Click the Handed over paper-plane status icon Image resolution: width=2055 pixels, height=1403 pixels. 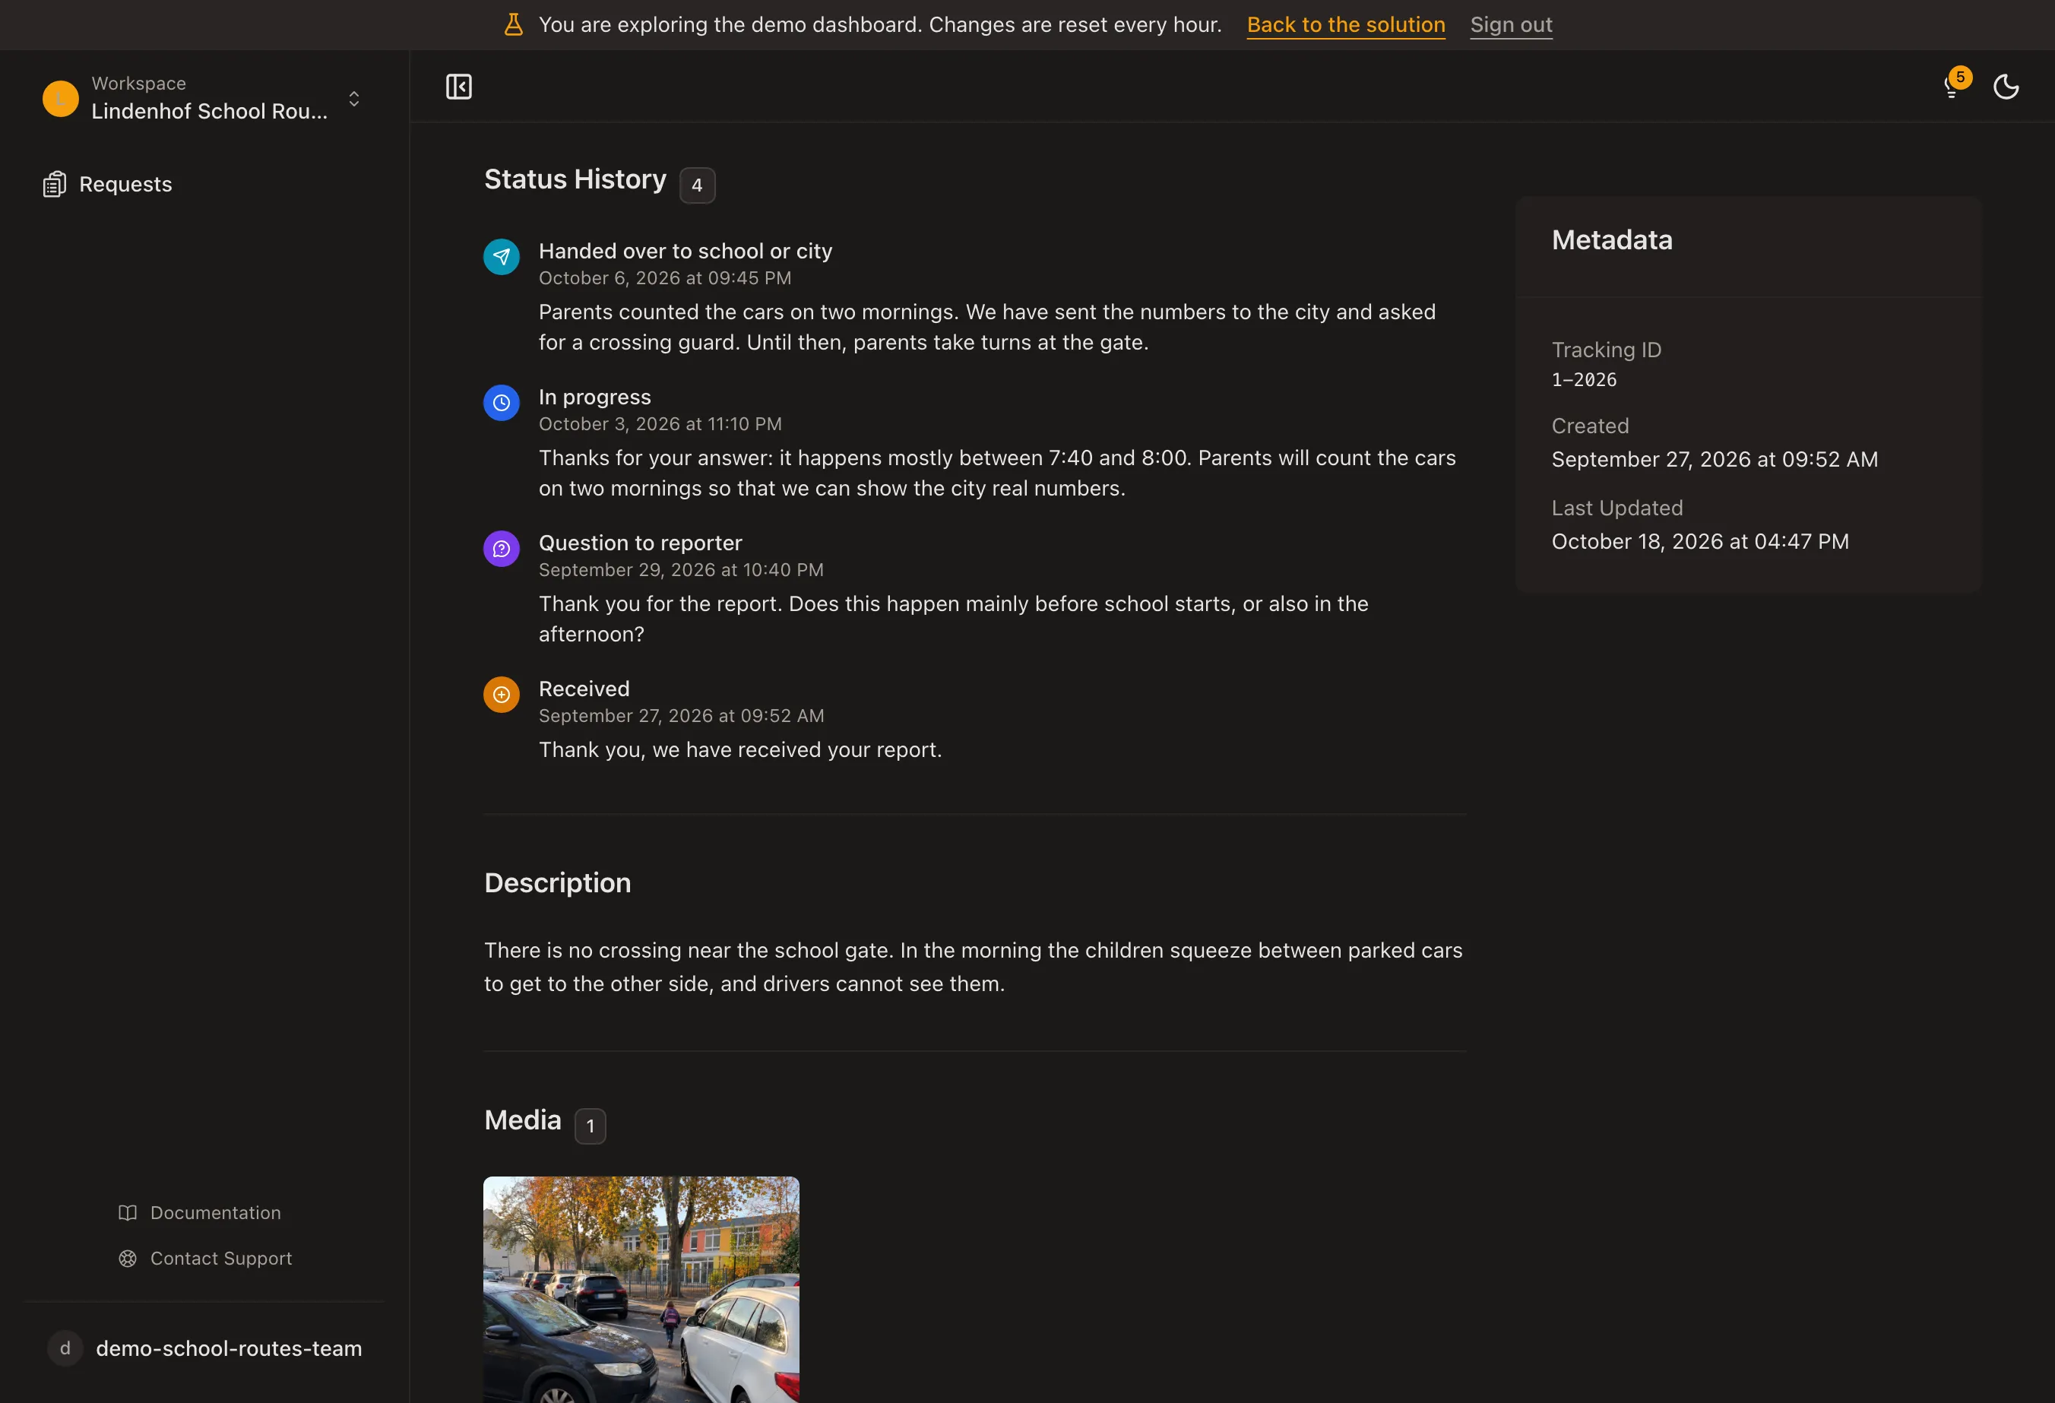[502, 256]
